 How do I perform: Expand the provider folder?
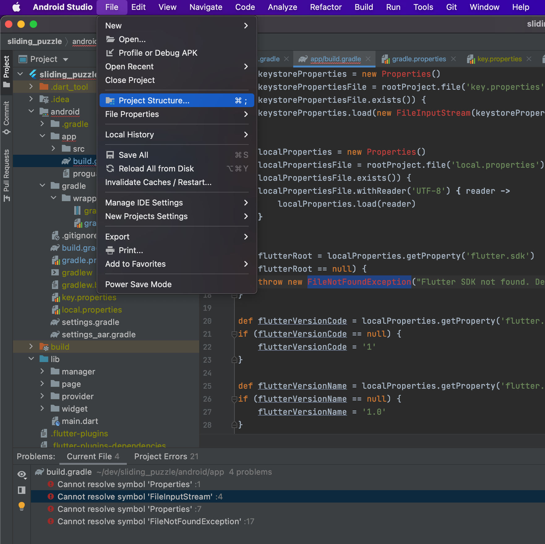(42, 396)
